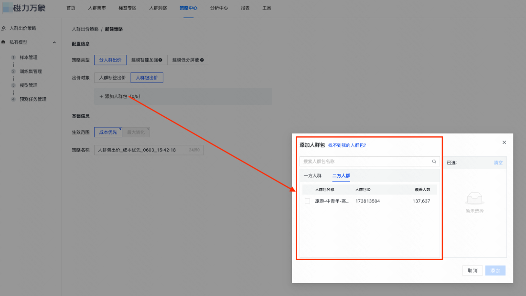The width and height of the screenshot is (526, 296).
Task: Click the 人群出价策略 sidebar icon
Action: pyautogui.click(x=4, y=28)
